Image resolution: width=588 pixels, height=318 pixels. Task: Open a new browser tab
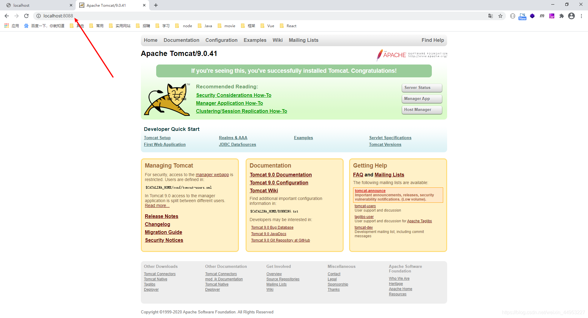point(156,5)
